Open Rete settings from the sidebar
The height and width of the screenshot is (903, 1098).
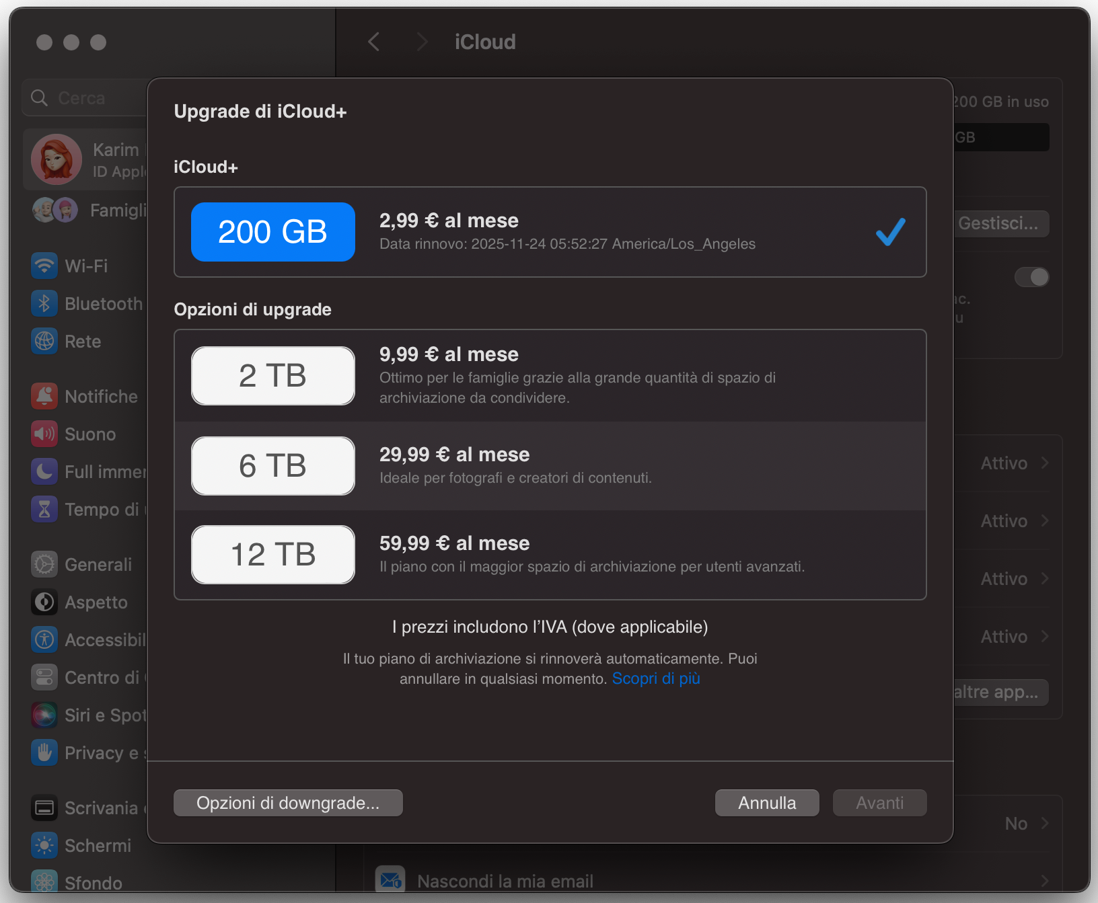click(44, 341)
